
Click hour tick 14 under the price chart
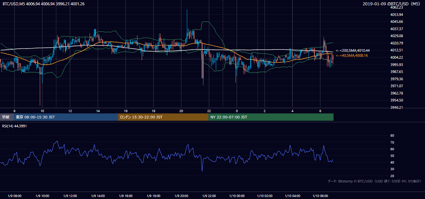tap(98, 111)
